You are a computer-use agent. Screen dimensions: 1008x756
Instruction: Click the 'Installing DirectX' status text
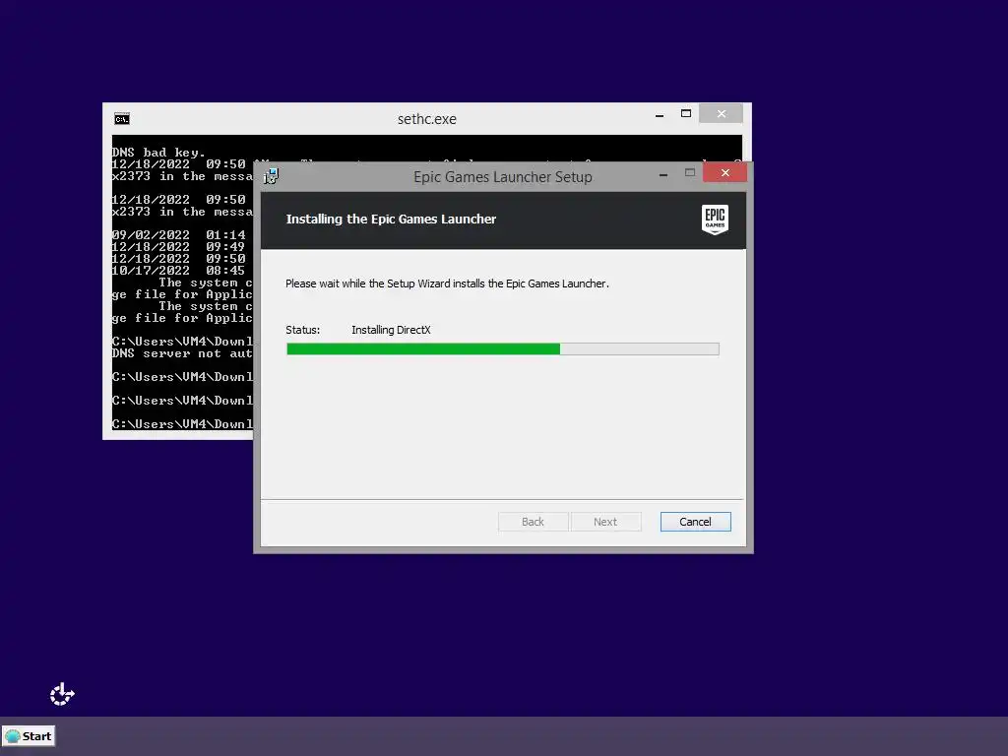pos(391,330)
